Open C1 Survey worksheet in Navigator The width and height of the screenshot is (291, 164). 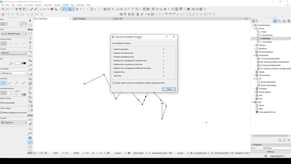click(270, 59)
